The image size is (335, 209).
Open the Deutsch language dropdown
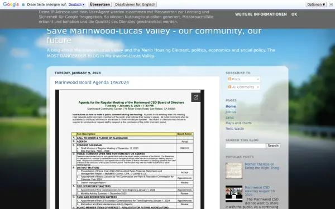76,4
